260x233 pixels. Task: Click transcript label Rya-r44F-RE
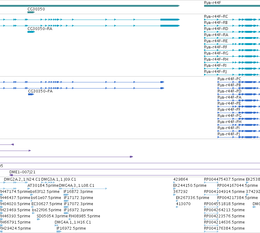coord(216,41)
